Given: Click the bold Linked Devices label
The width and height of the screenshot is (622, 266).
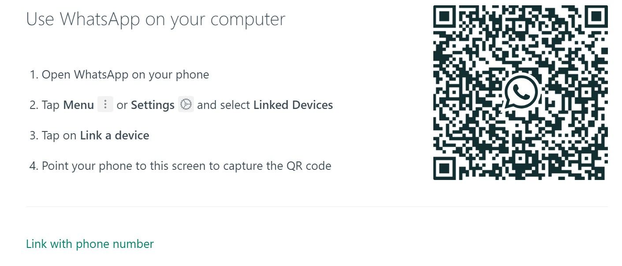Looking at the screenshot, I should coord(293,105).
